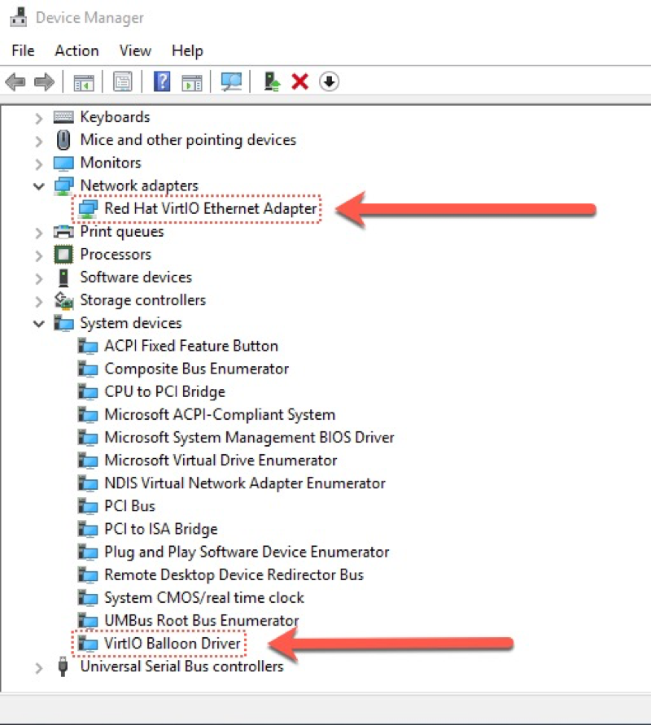Select Microsoft System Management BIOS Driver

[249, 438]
